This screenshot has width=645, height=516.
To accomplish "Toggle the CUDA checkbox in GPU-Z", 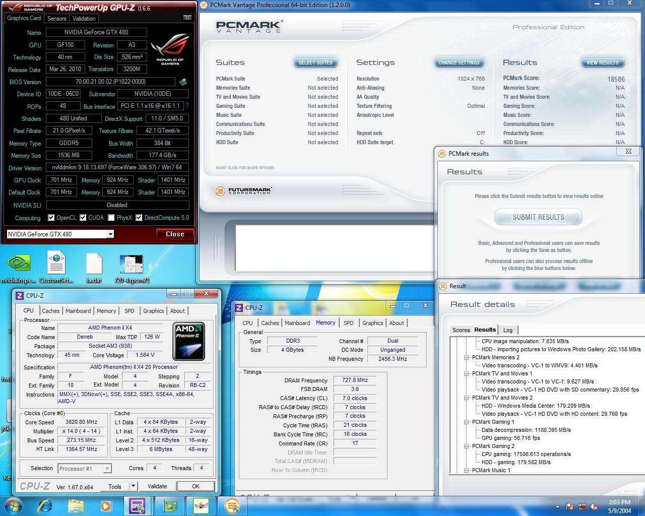I will click(x=83, y=218).
